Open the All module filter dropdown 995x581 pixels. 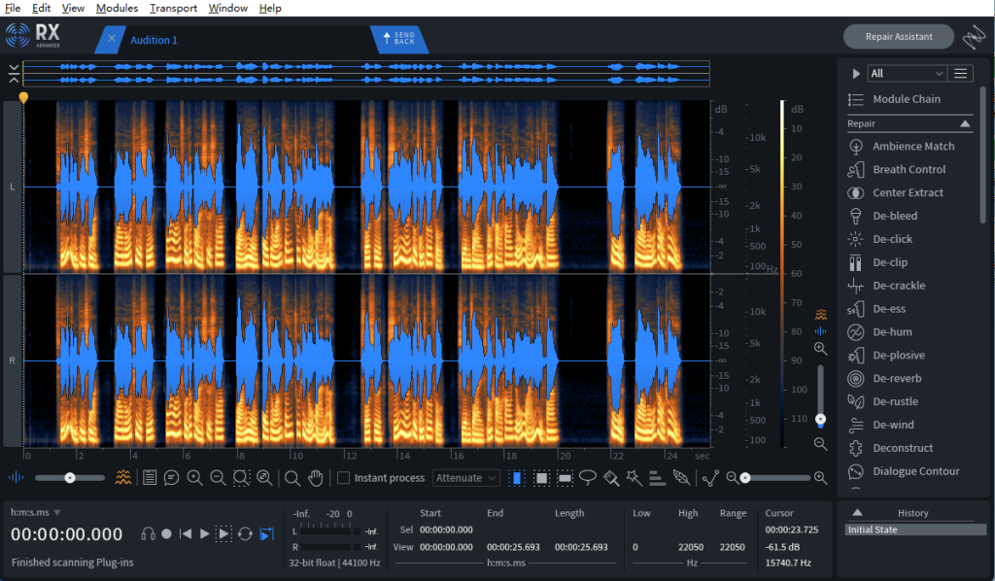coord(907,74)
